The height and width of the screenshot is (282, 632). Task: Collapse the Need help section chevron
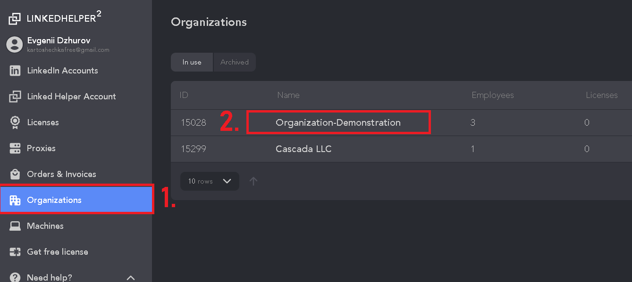point(131,278)
